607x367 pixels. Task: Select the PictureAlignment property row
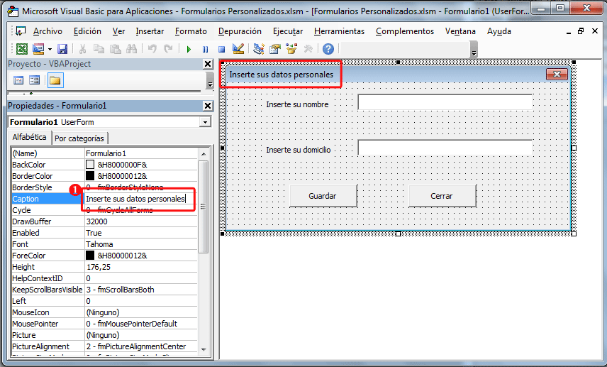click(x=104, y=346)
